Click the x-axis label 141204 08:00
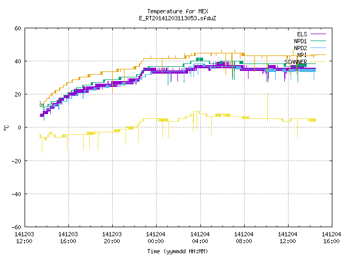This screenshot has width=342, height=256. [244, 238]
